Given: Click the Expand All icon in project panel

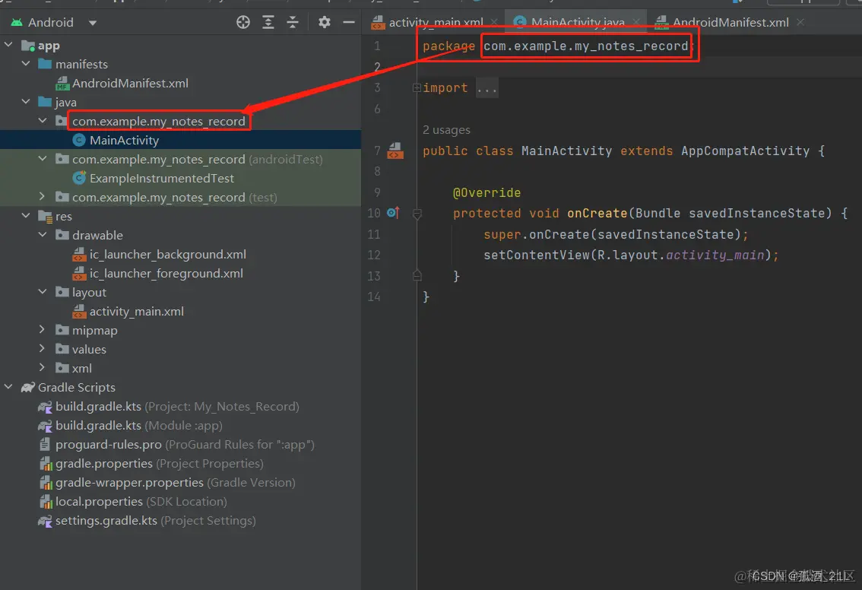Looking at the screenshot, I should (268, 22).
